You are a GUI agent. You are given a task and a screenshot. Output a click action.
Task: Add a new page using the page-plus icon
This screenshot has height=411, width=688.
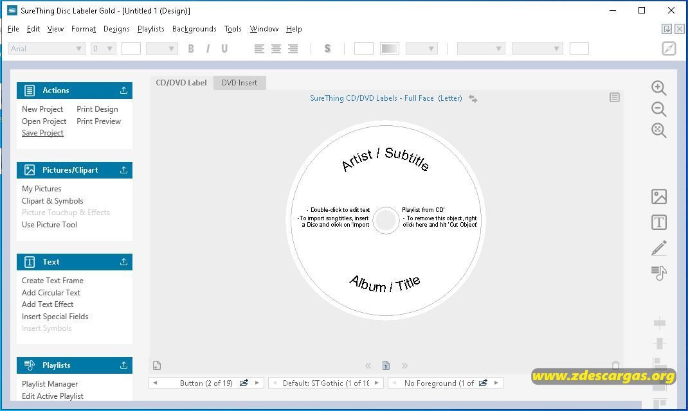pyautogui.click(x=157, y=365)
